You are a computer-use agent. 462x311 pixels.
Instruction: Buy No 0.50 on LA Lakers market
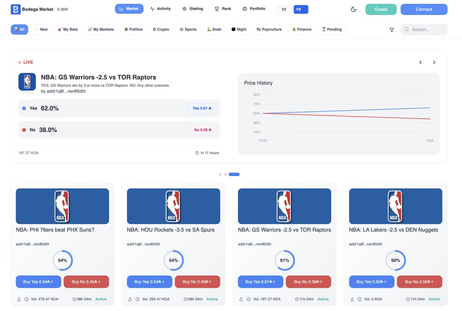[x=420, y=282]
